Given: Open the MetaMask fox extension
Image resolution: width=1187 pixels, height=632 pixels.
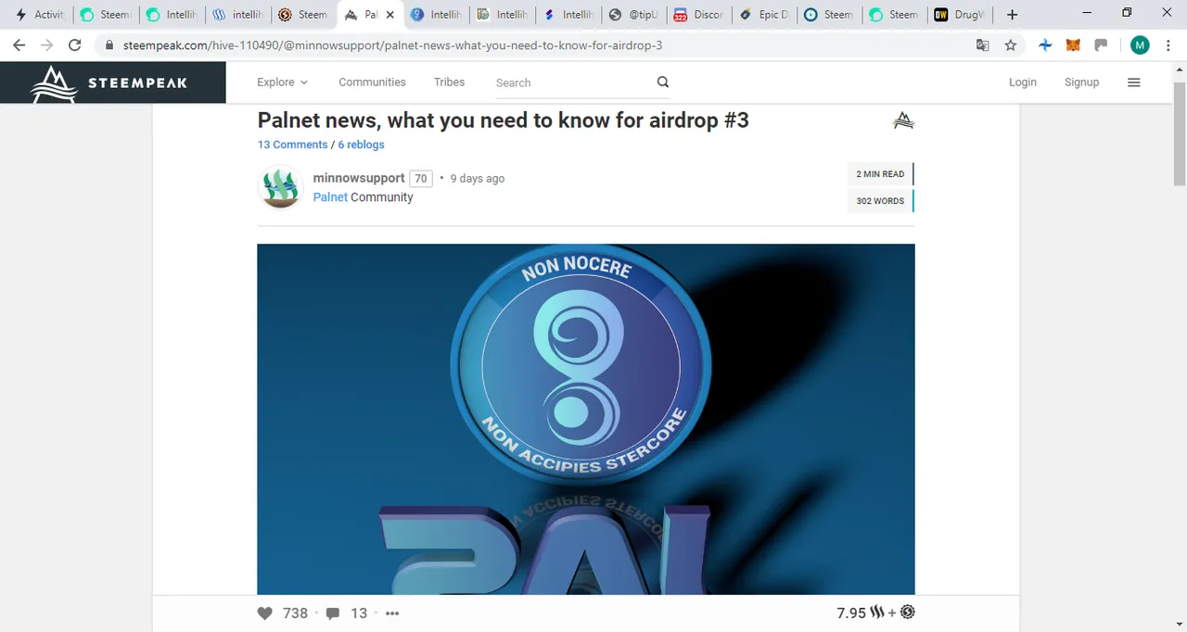Looking at the screenshot, I should (1073, 44).
